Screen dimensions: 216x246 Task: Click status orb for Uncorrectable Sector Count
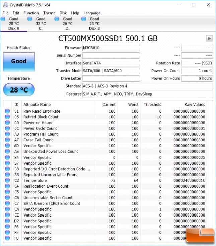coord(7,198)
